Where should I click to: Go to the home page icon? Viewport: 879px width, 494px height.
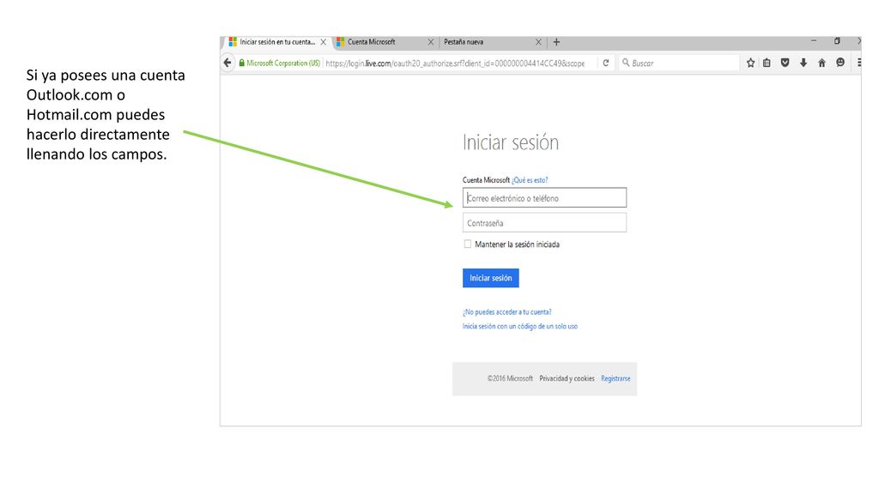click(x=821, y=63)
